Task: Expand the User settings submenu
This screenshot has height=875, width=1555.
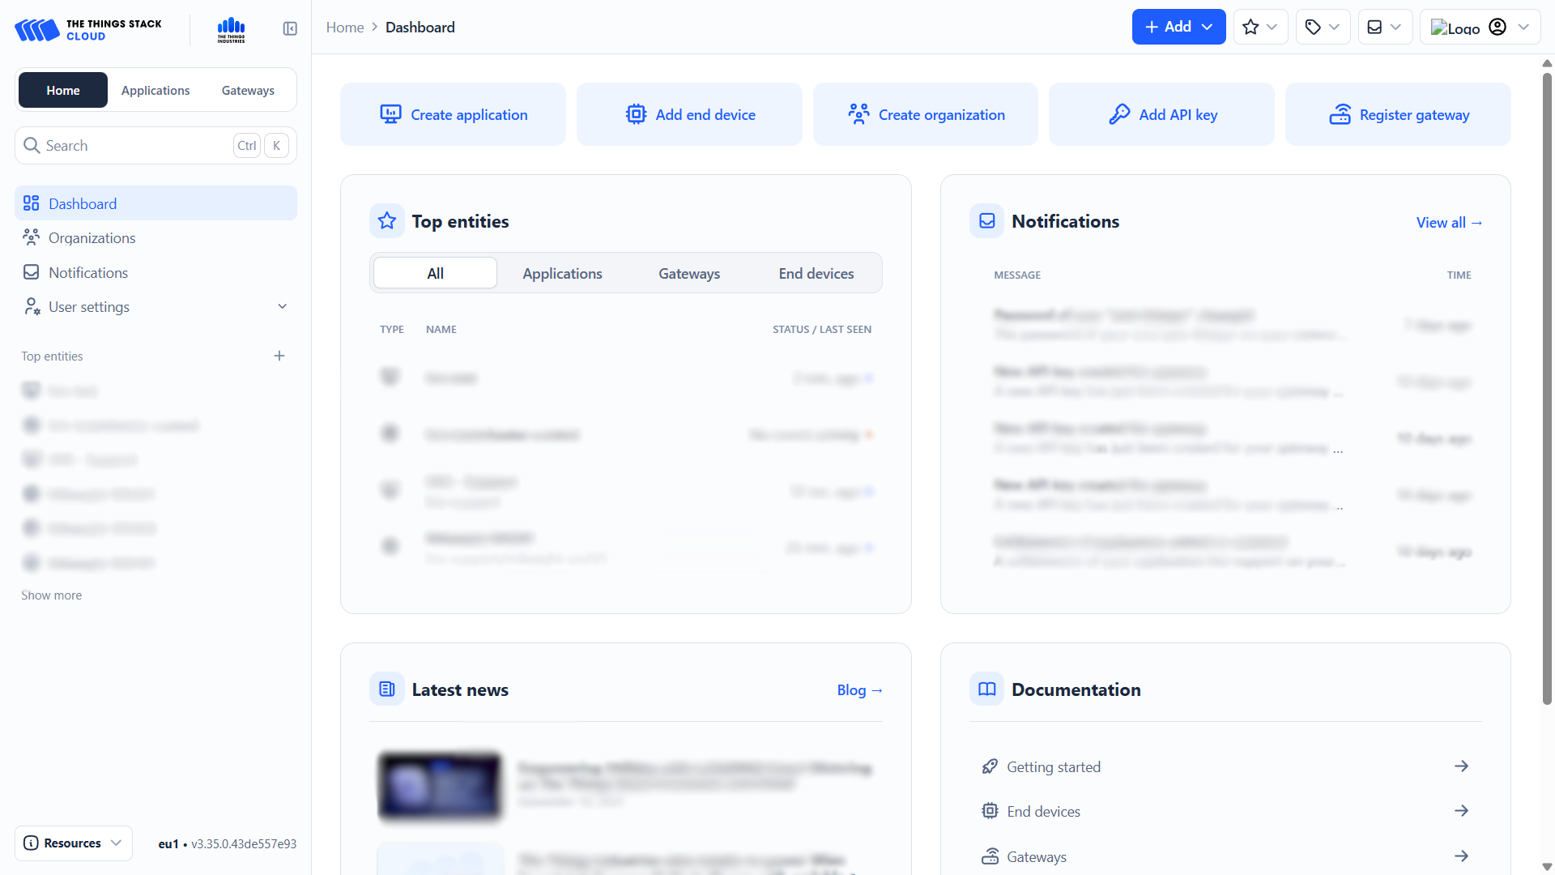Action: [283, 307]
